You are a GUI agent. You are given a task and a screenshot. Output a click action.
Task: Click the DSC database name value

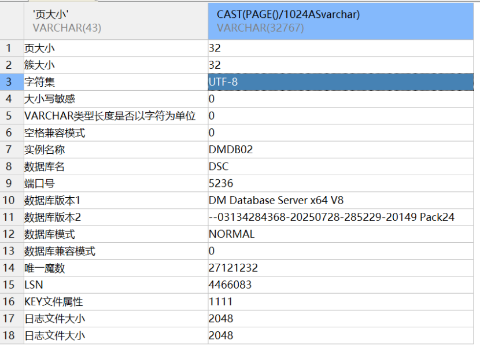(x=341, y=167)
